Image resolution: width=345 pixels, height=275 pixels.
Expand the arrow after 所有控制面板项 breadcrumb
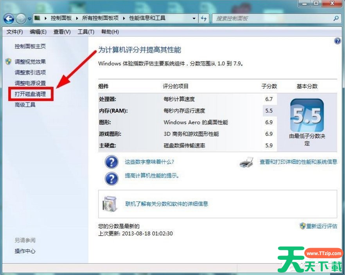pyautogui.click(x=124, y=18)
